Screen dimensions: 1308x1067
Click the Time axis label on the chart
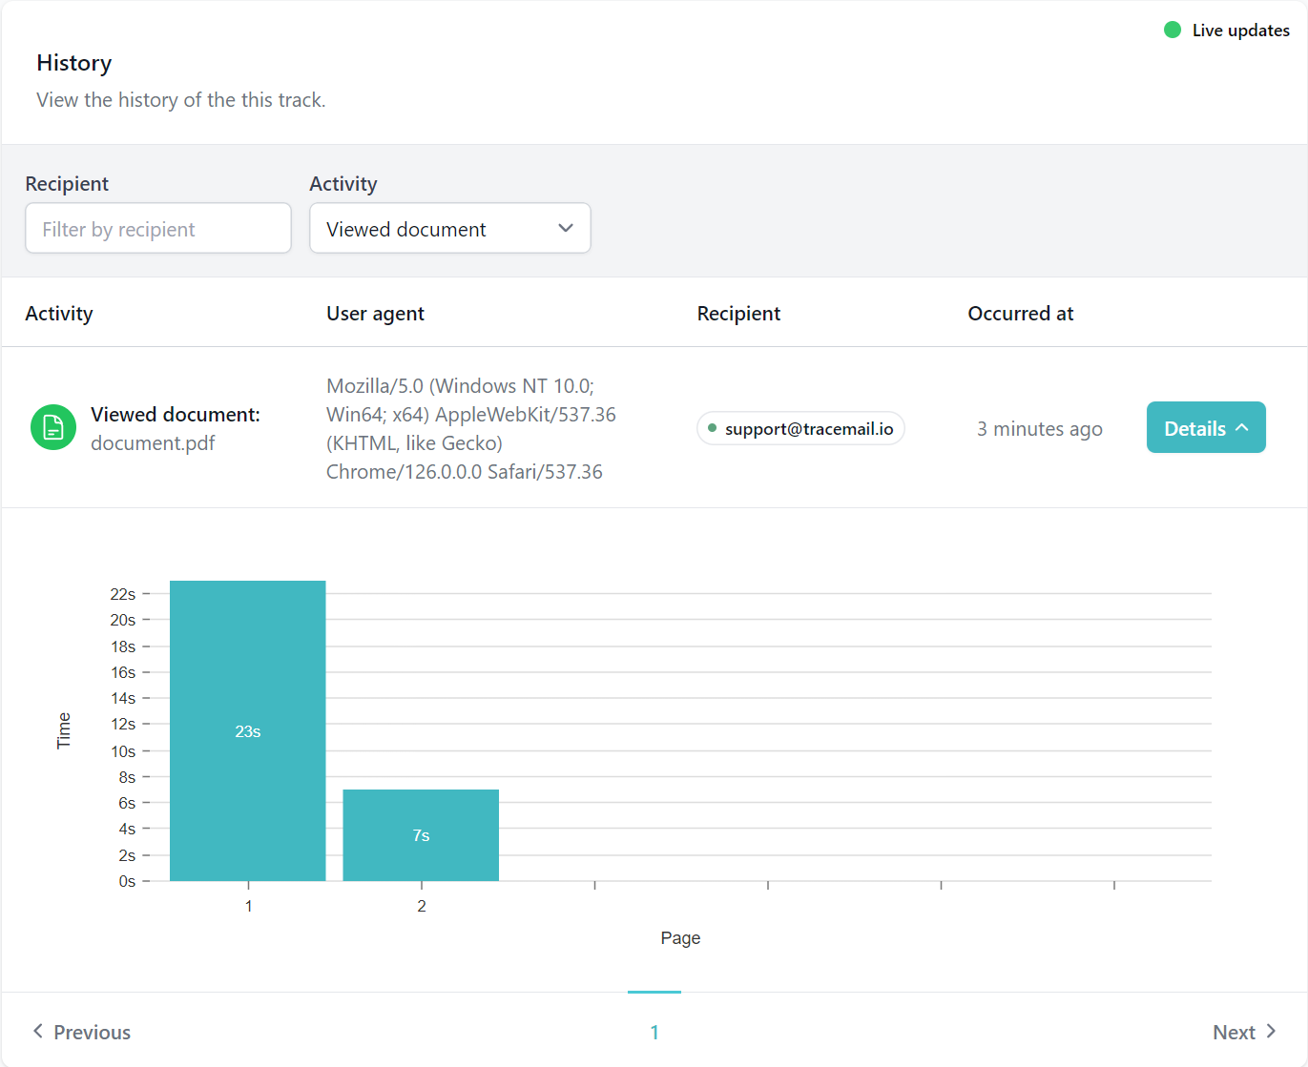click(64, 730)
